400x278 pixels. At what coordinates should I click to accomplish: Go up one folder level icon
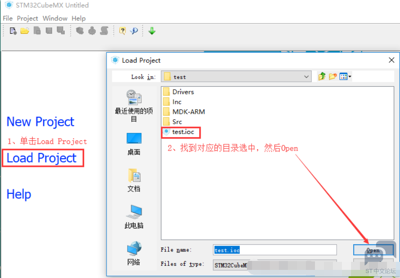click(322, 76)
